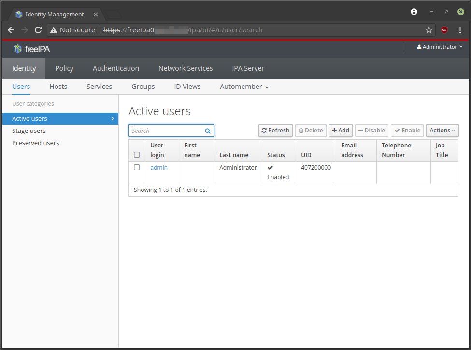This screenshot has height=350, width=471.
Task: Focus the user search input field
Action: coord(167,131)
